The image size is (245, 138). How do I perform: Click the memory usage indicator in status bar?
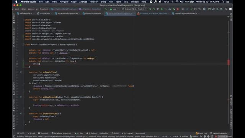pyautogui.click(x=225, y=136)
